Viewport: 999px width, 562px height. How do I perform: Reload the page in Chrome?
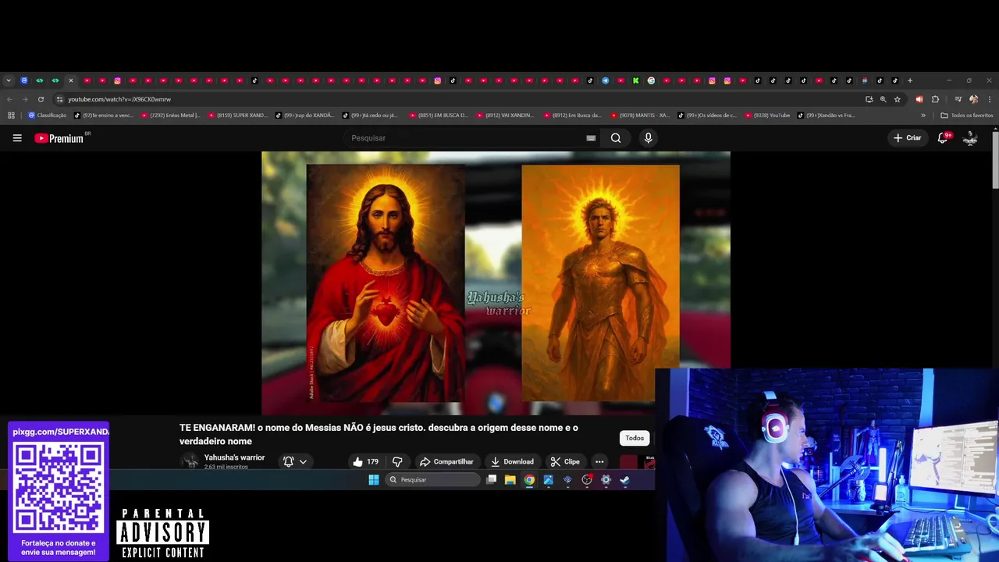point(41,99)
